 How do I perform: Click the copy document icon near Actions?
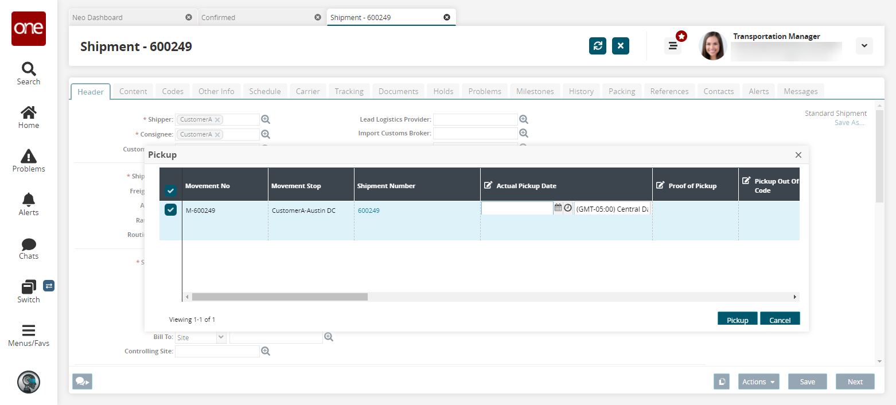point(722,381)
